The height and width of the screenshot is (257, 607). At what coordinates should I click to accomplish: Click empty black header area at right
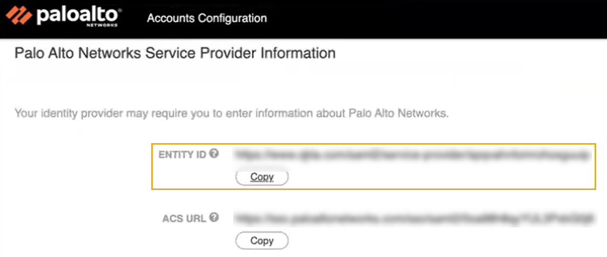[x=459, y=19]
